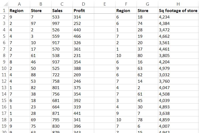
Task: Click the column E header
Action: (x=105, y=4)
